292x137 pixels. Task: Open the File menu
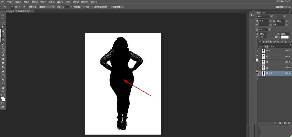pyautogui.click(x=10, y=2)
